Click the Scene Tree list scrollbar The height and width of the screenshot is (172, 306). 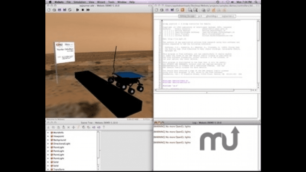(98, 151)
